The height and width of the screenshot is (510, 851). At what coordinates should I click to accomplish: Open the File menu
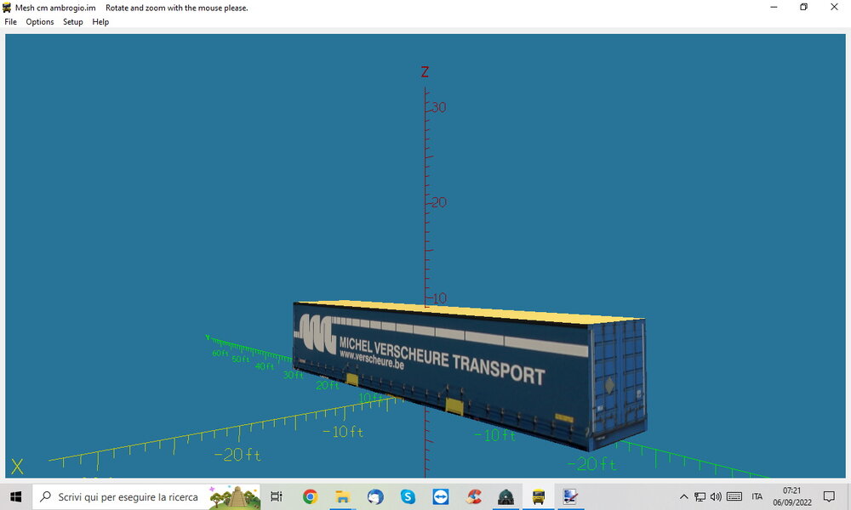coord(10,22)
